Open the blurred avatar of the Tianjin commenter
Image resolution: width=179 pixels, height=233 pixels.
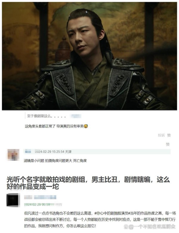(13, 155)
